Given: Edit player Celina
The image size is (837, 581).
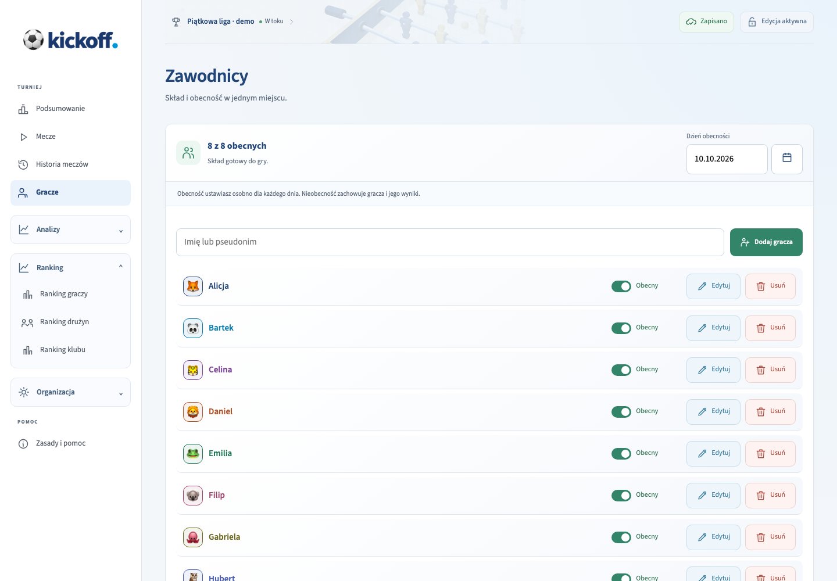Looking at the screenshot, I should tap(713, 370).
